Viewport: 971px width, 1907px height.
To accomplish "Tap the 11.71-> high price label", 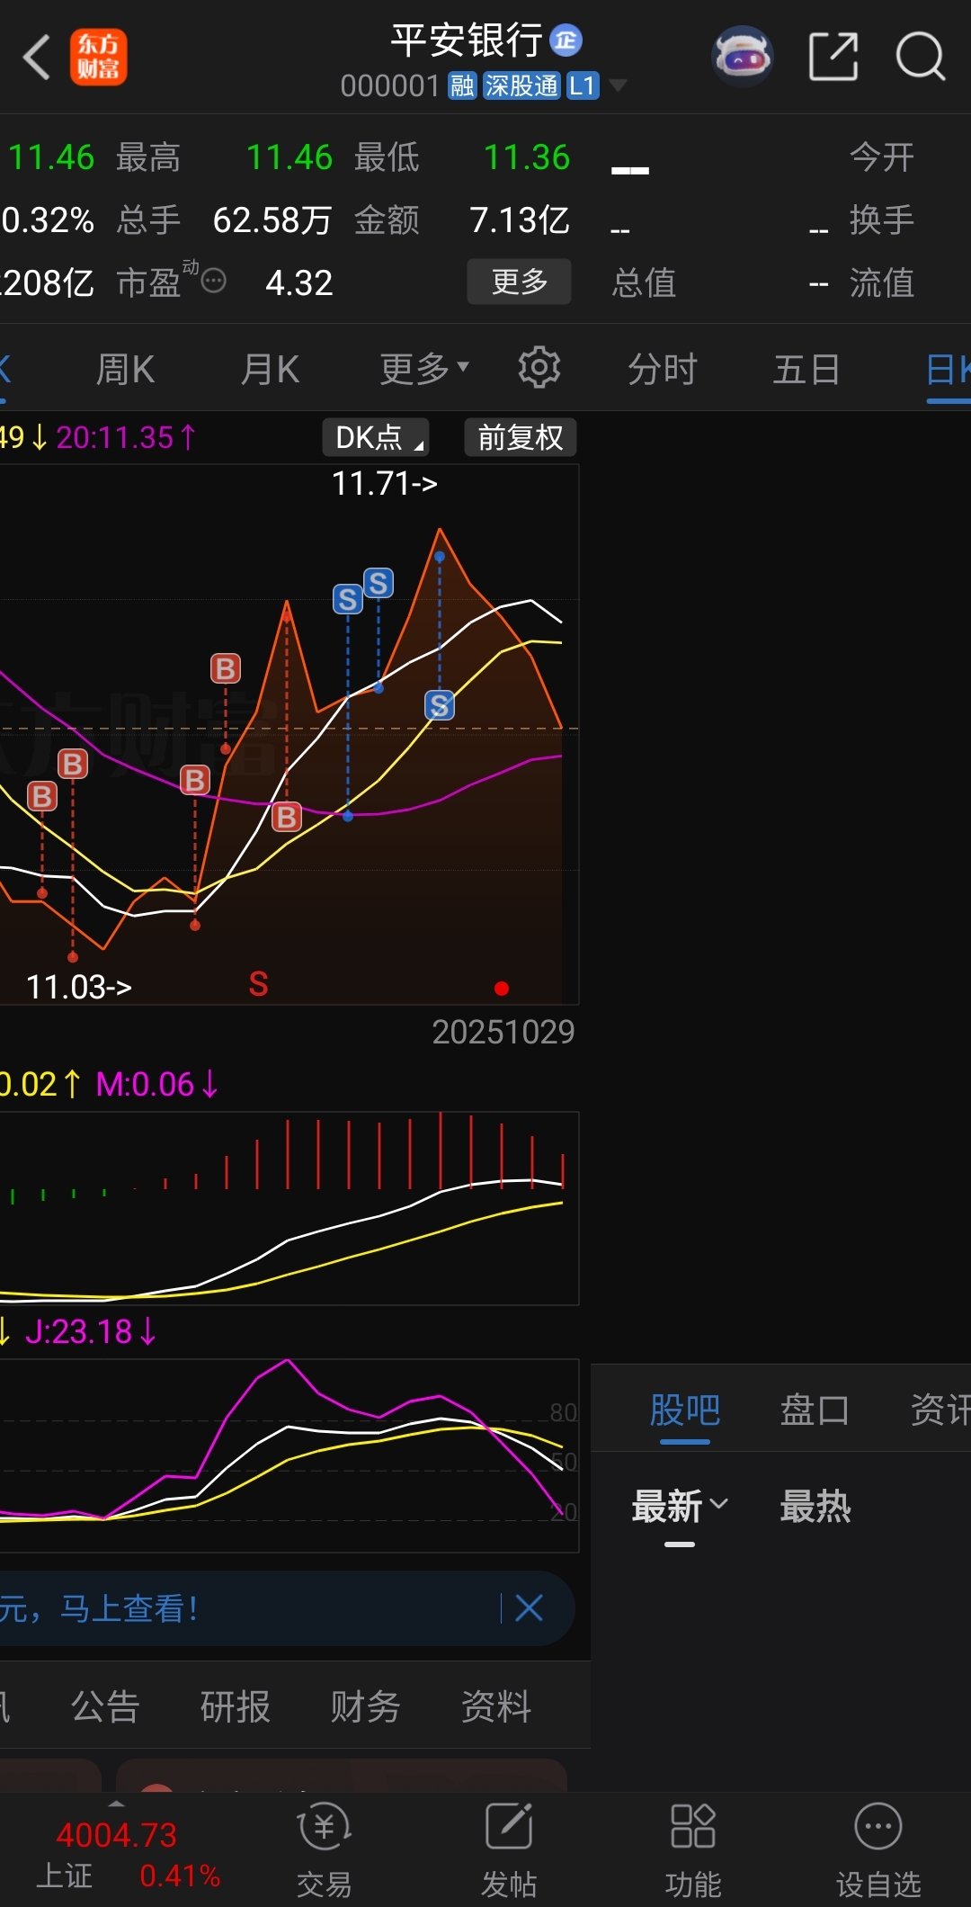I will click(385, 484).
